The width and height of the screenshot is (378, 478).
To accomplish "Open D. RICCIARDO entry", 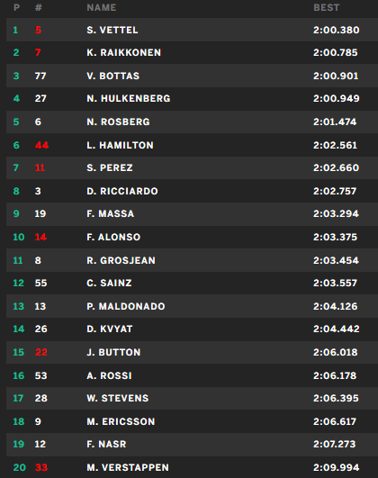I will tap(192, 191).
